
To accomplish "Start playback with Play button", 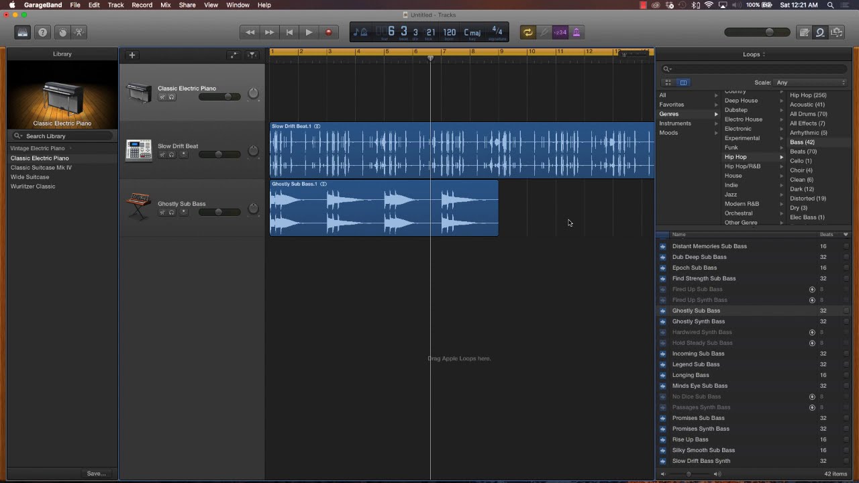I will pyautogui.click(x=309, y=32).
